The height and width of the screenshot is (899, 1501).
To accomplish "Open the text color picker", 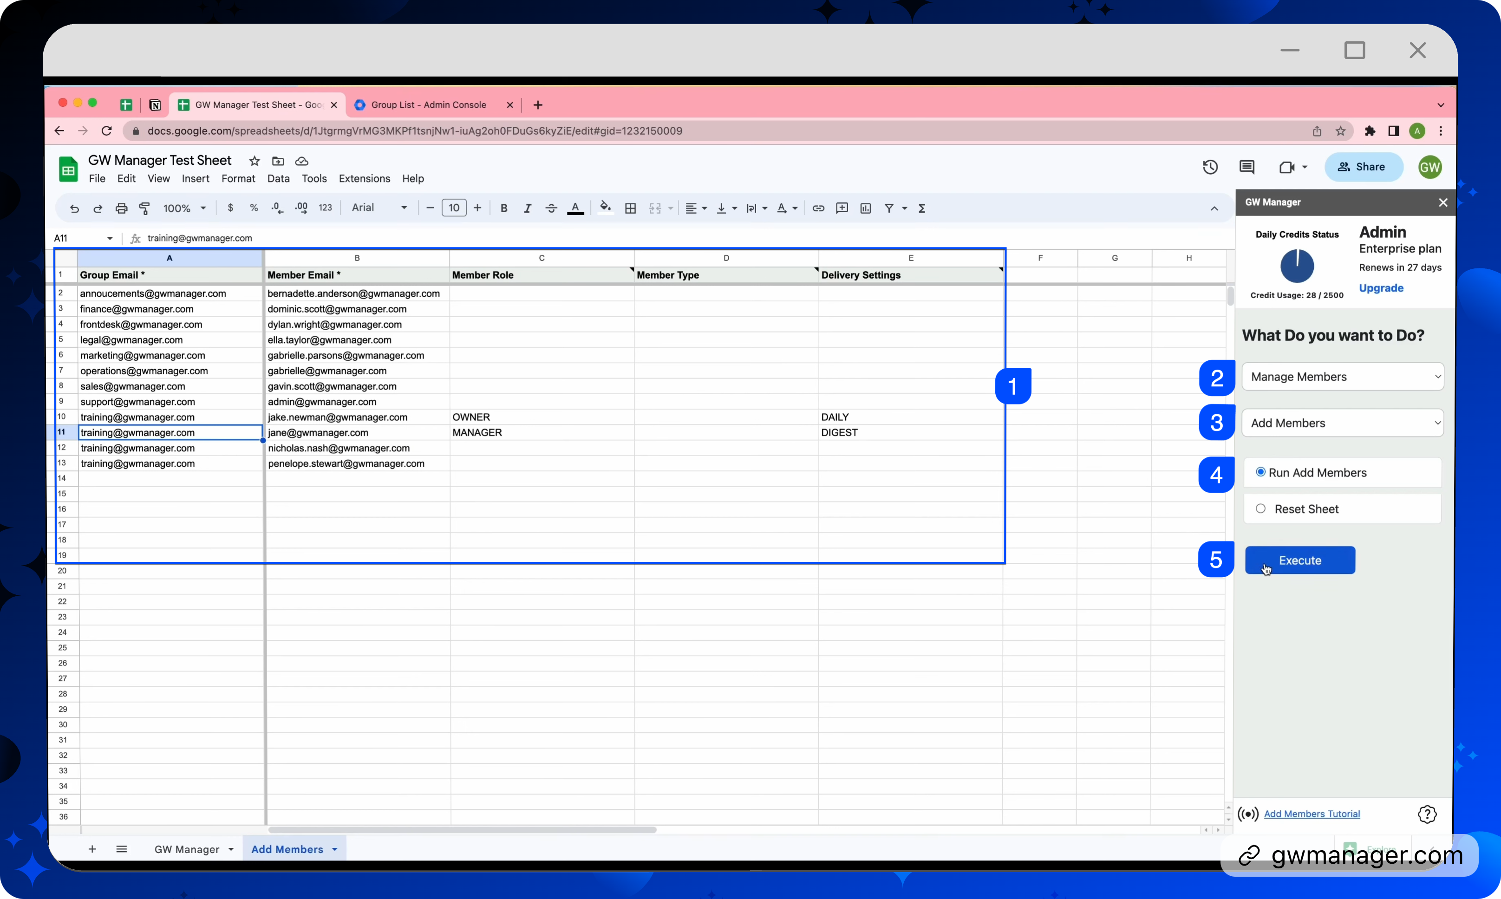I will click(x=575, y=208).
